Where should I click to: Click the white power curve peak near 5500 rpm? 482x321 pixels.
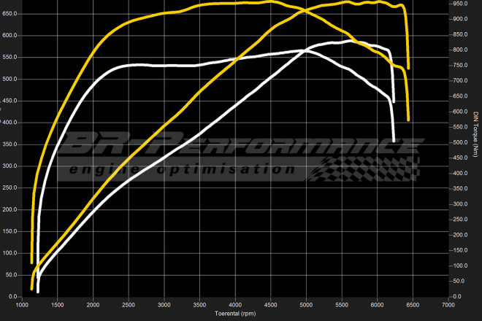click(x=349, y=42)
